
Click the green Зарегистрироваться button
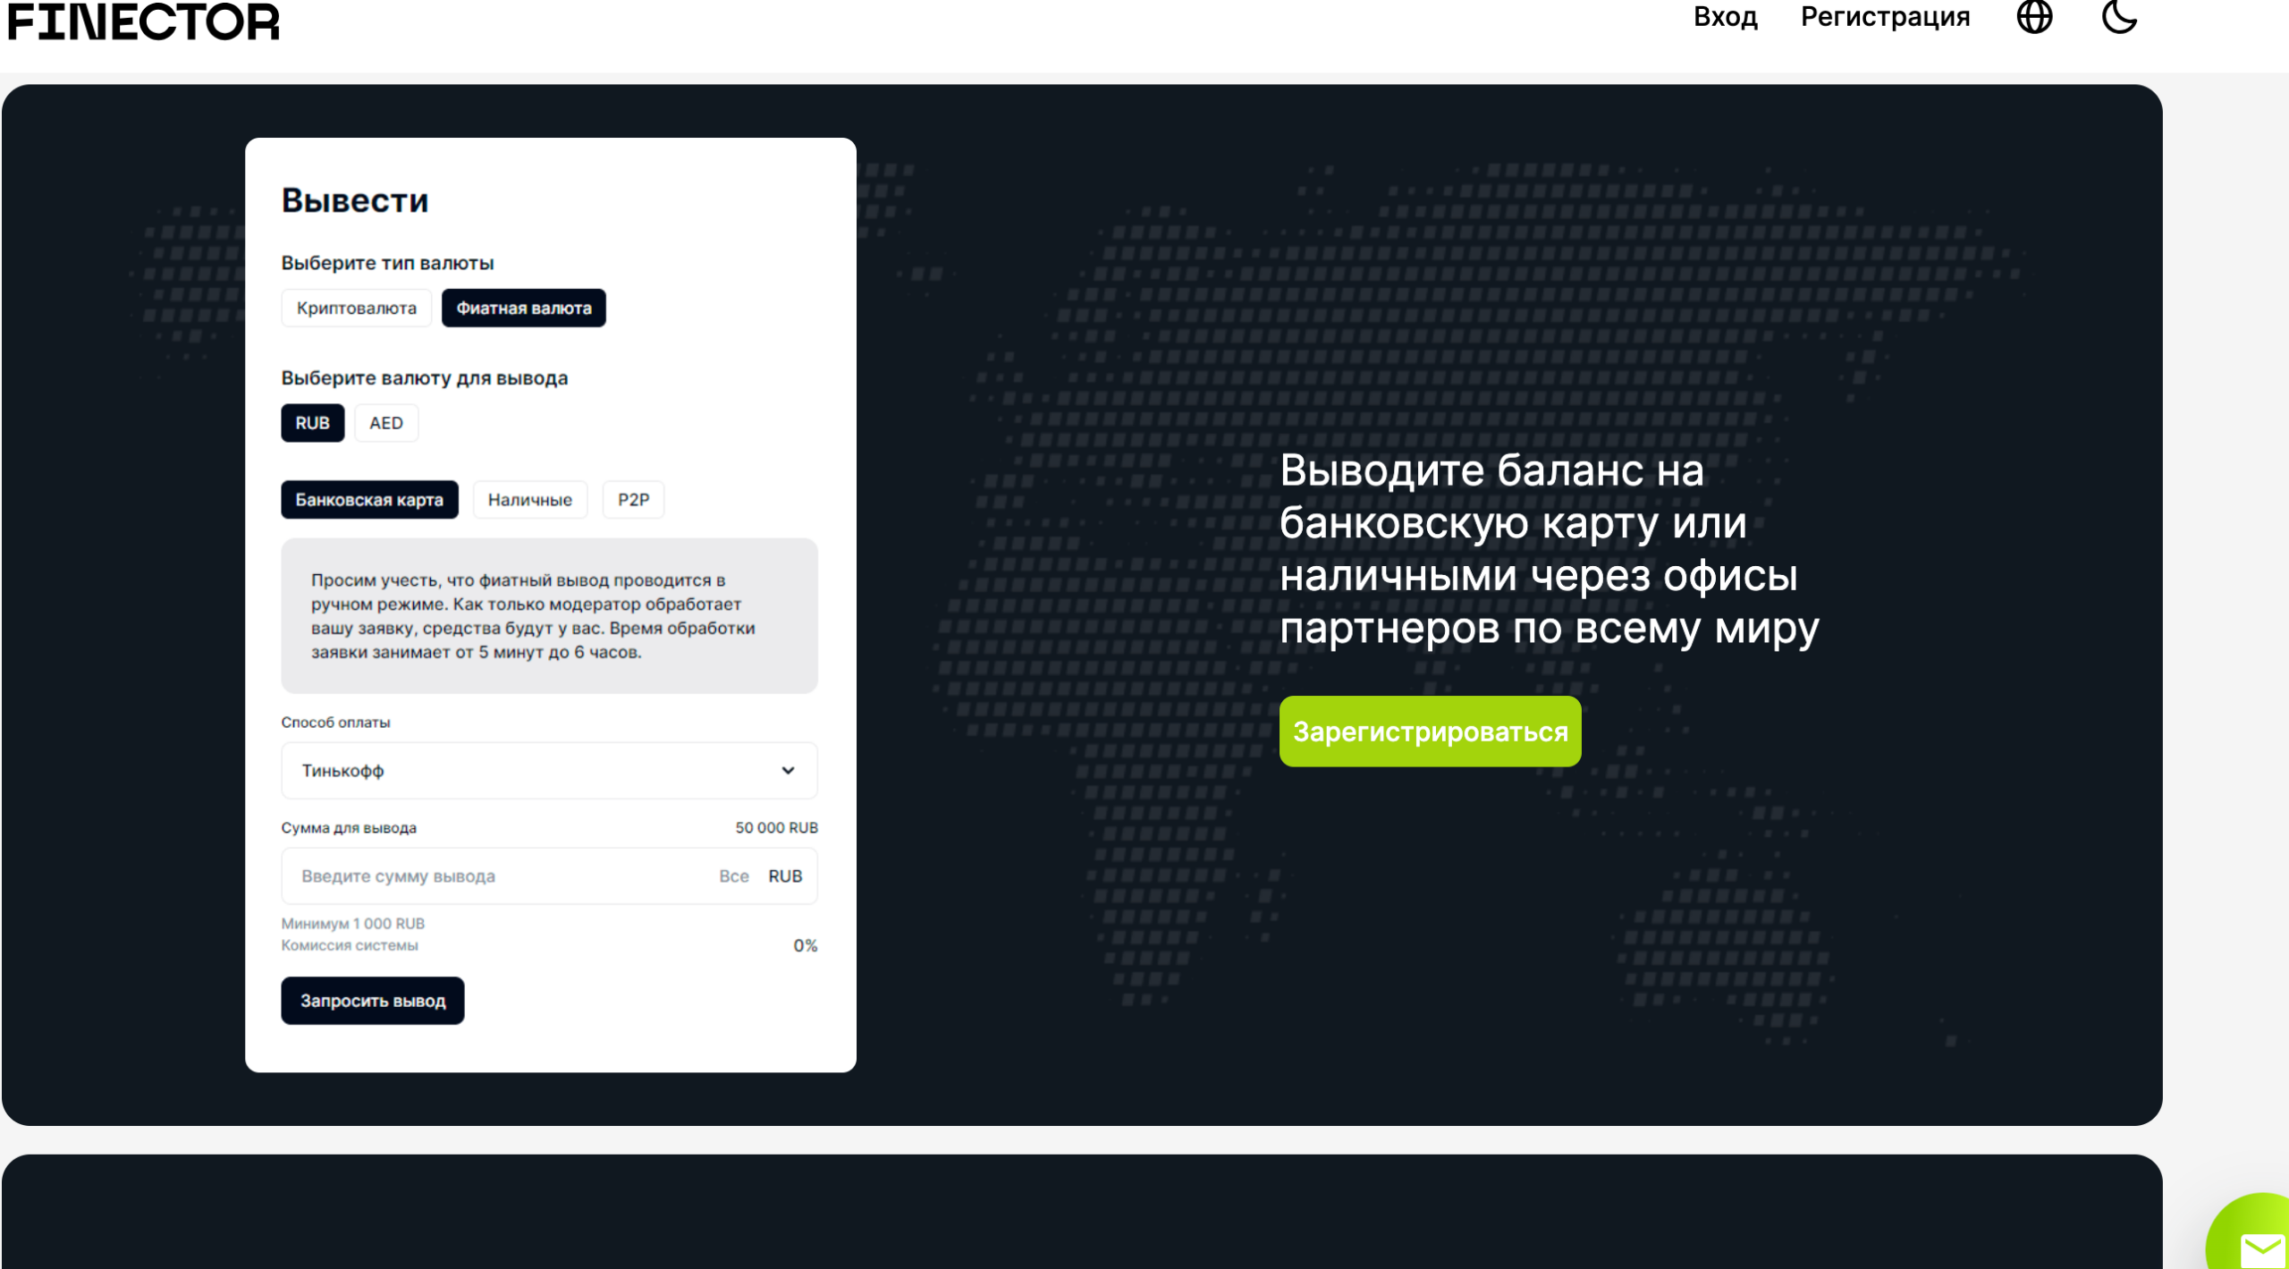(1429, 732)
